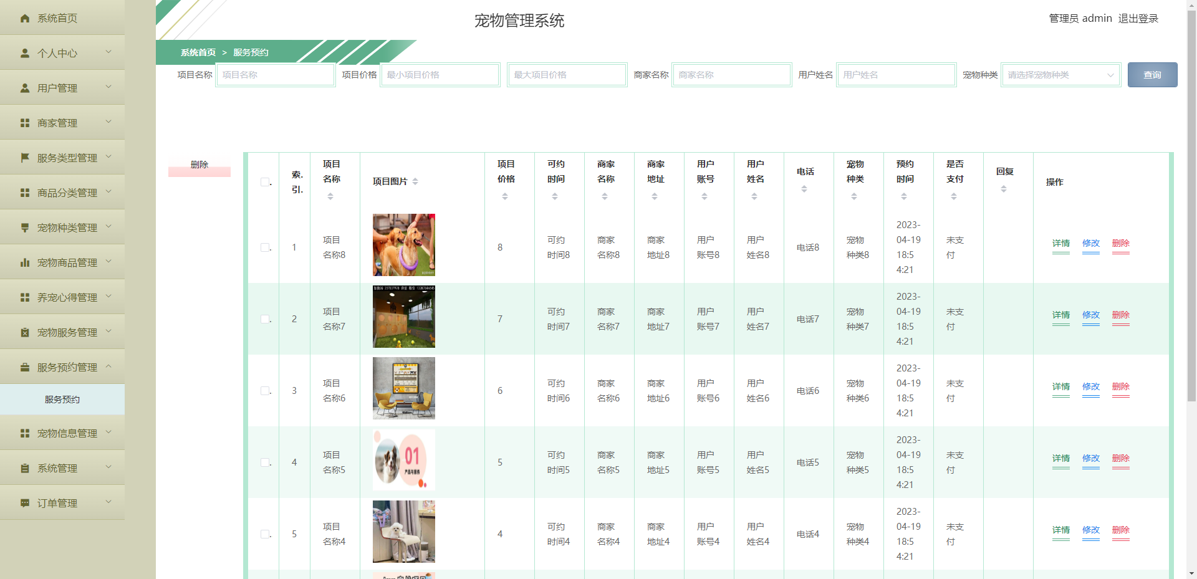Tick the checkbox for row 1
The image size is (1197, 579).
[264, 247]
